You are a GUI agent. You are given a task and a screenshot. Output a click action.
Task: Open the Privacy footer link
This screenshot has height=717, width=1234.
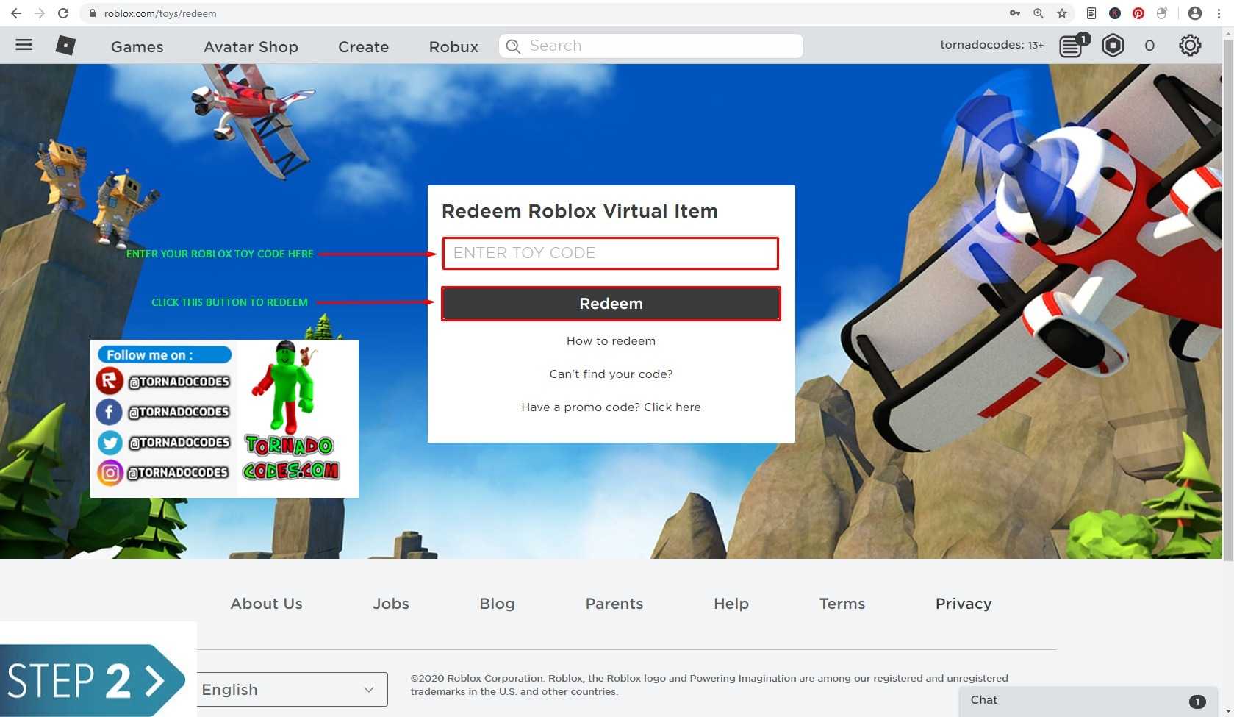coord(963,604)
